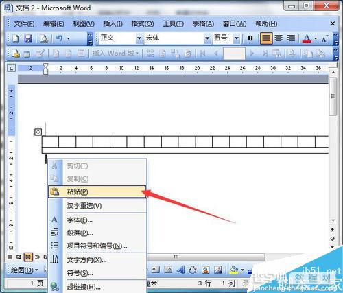This screenshot has height=293, width=343.
Task: Toggle Center alignment button
Action: (279, 38)
